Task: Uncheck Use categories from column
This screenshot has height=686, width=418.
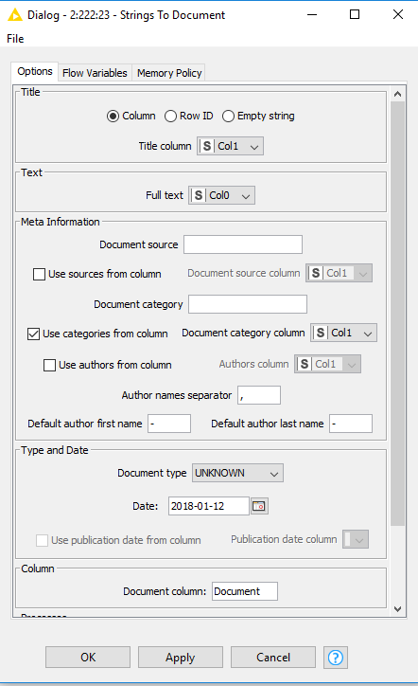Action: pyautogui.click(x=34, y=334)
